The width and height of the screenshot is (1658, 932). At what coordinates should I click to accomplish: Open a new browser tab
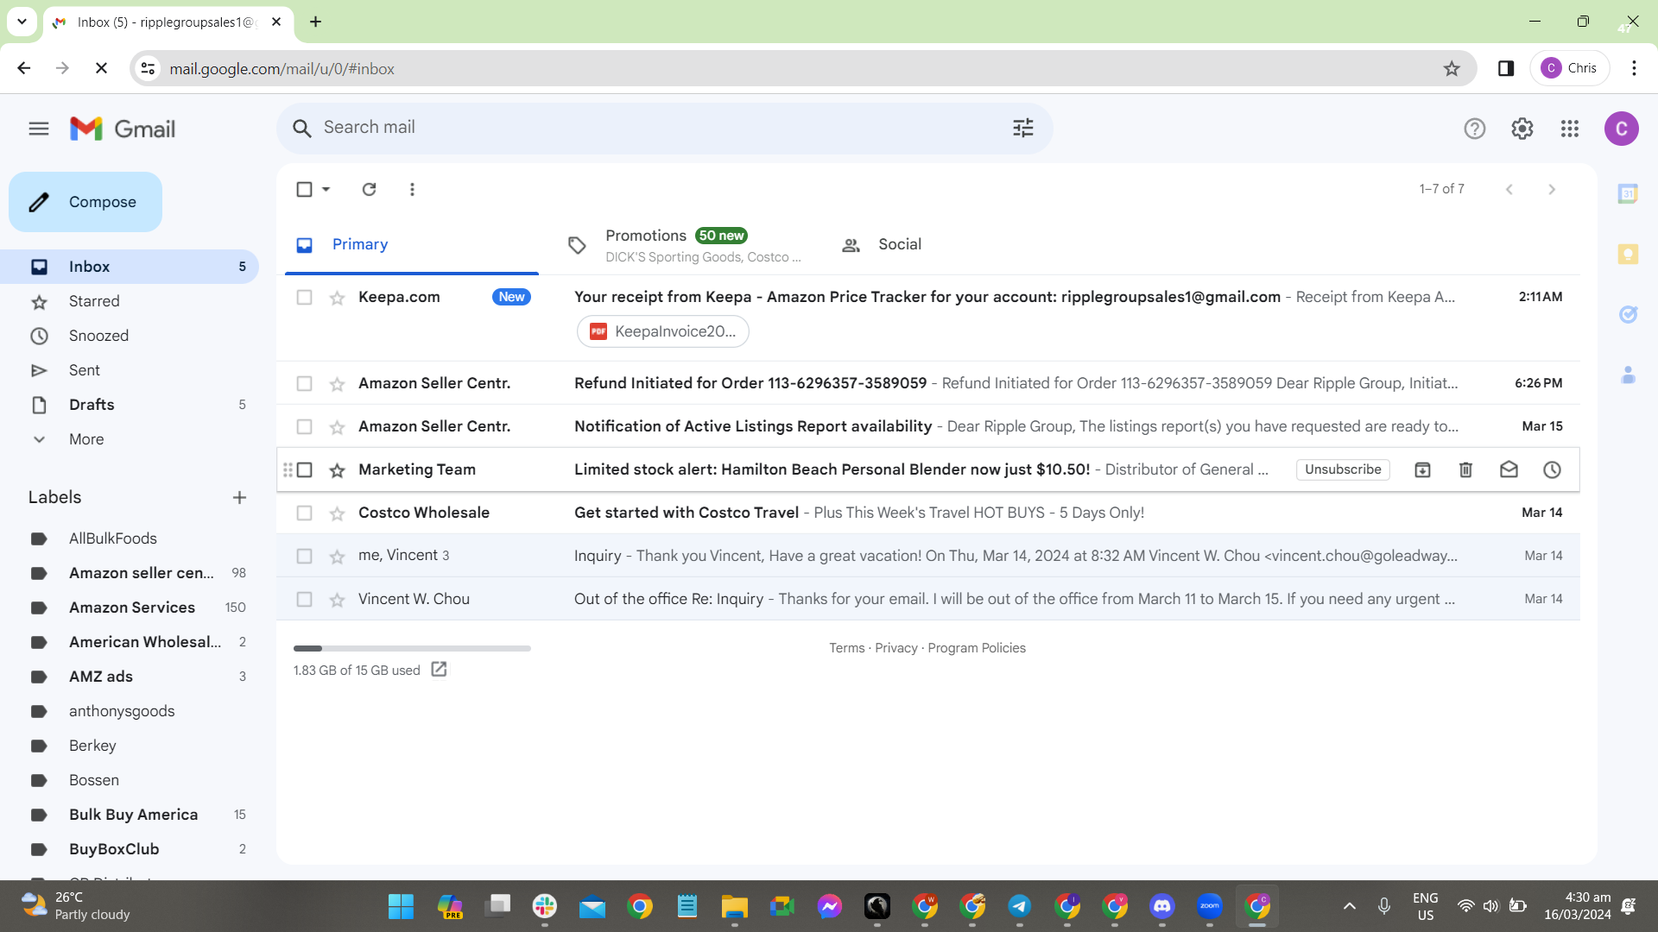(x=316, y=22)
